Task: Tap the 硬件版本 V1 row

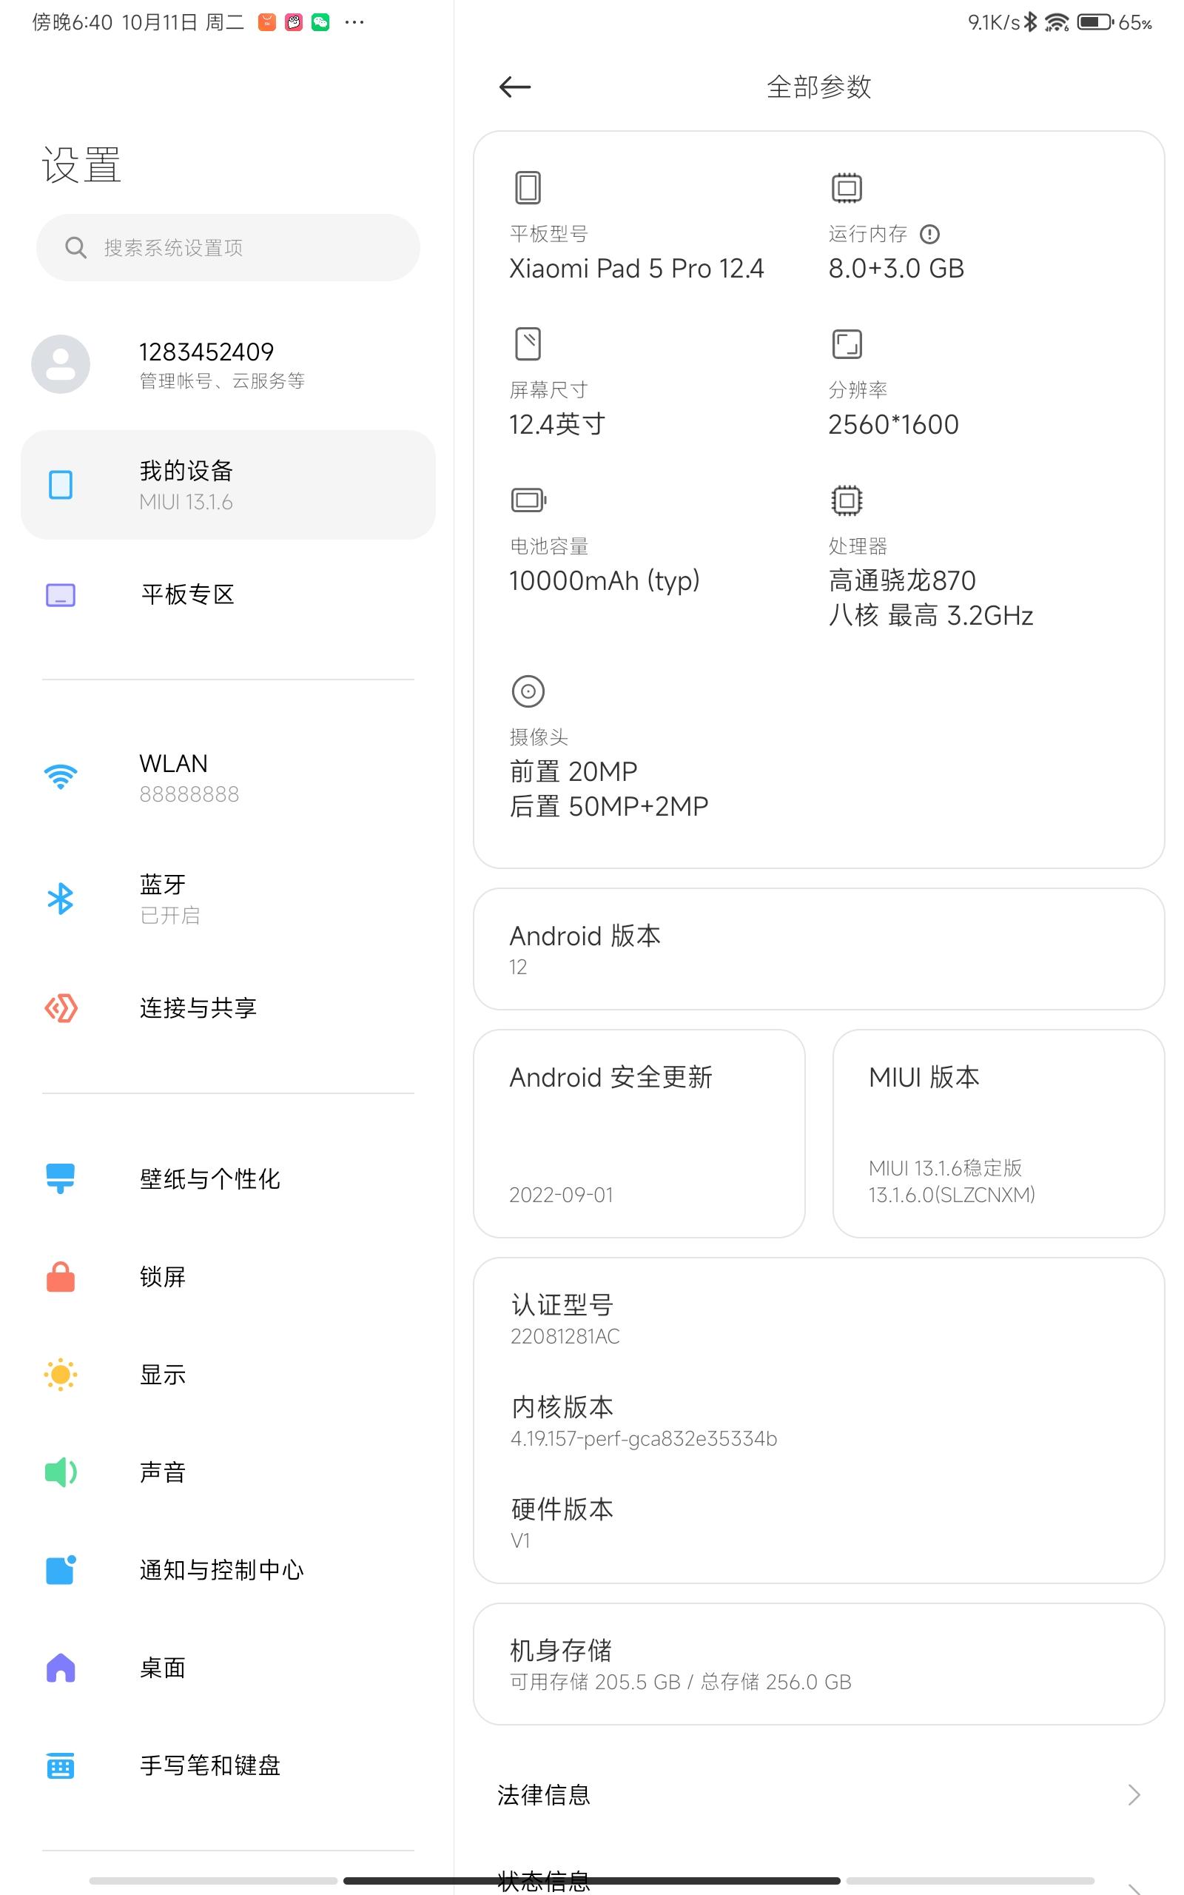Action: (x=818, y=1524)
